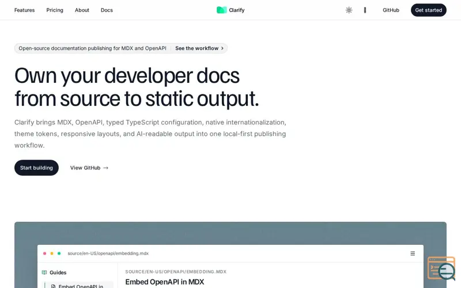Click the Open-source documentation publishing announcement text
The width and height of the screenshot is (461, 288).
pyautogui.click(x=92, y=48)
